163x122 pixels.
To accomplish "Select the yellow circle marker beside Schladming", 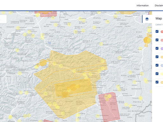I will [x=20, y=73].
